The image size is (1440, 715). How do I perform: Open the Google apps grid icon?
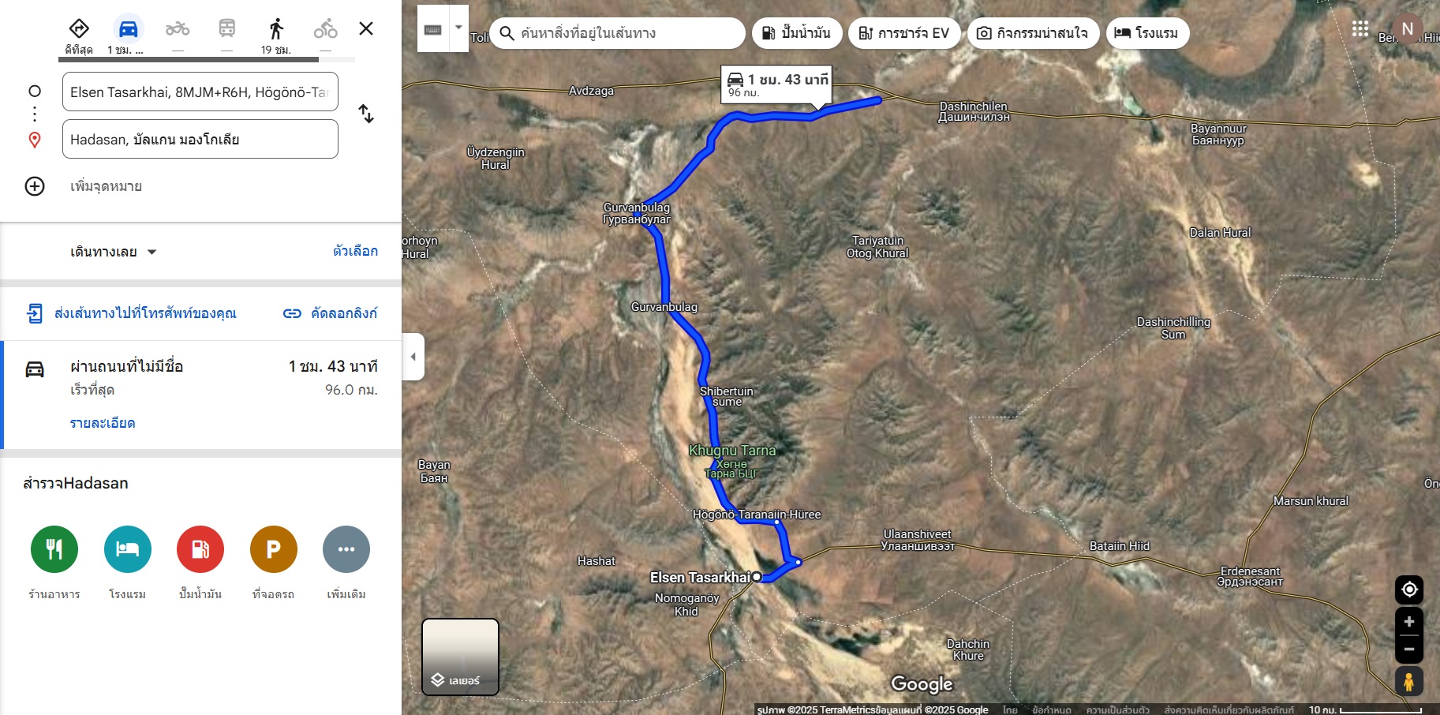(x=1360, y=29)
